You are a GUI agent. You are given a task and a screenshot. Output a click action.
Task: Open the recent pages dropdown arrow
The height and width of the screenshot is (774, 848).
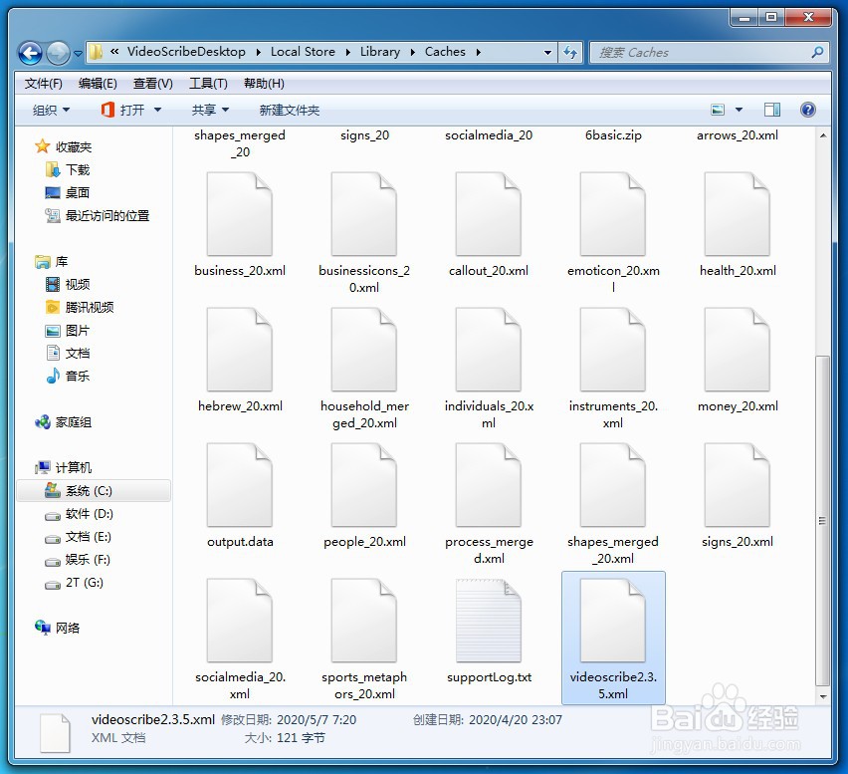click(78, 53)
